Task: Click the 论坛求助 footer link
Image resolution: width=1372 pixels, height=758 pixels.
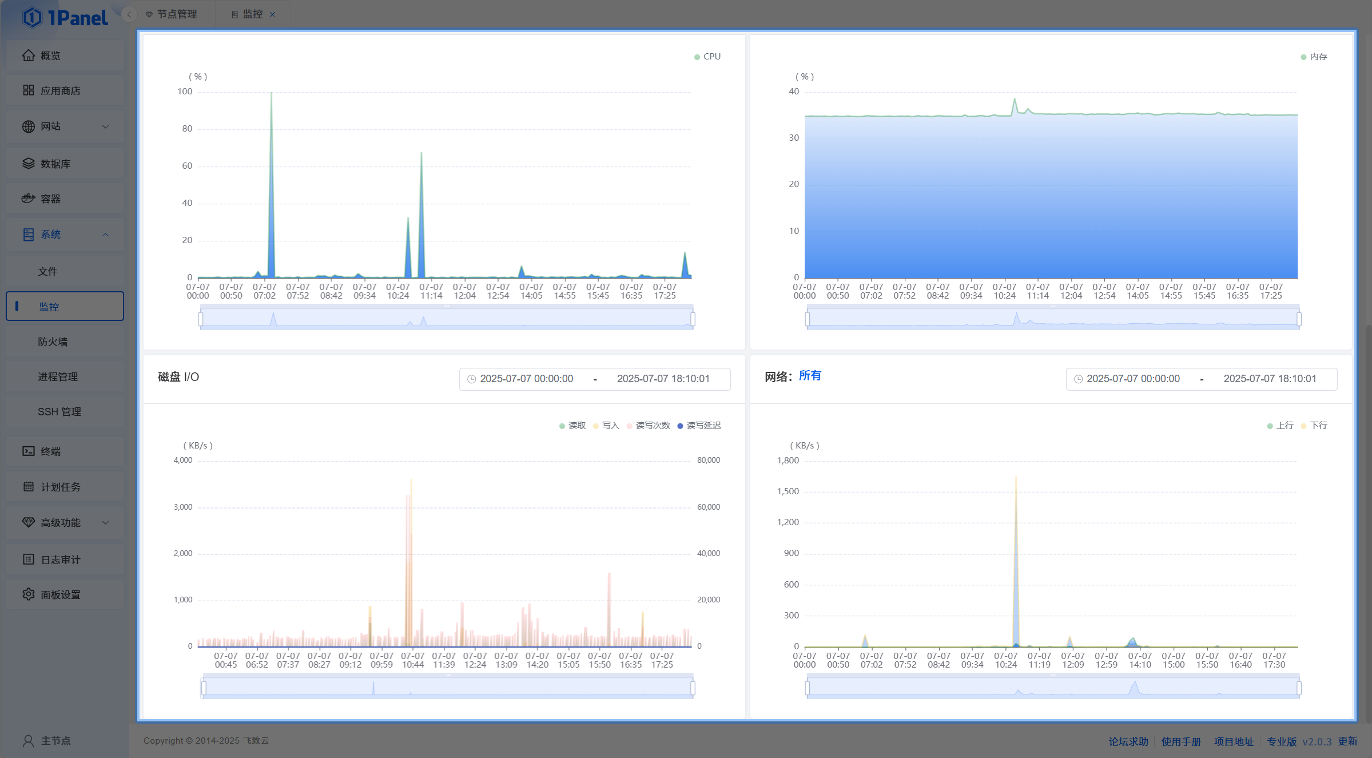Action: click(x=1128, y=741)
